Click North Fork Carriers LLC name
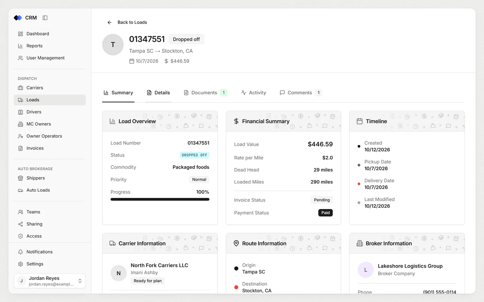The image size is (484, 302). click(159, 265)
